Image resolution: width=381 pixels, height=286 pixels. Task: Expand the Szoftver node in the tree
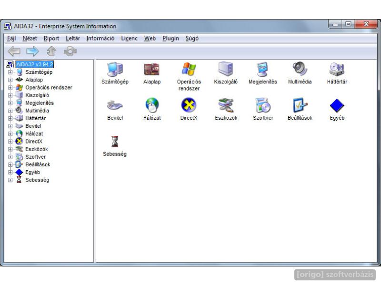coord(10,157)
